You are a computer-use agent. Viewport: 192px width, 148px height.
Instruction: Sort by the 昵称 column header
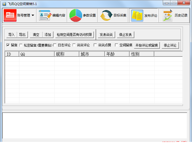point(67,54)
